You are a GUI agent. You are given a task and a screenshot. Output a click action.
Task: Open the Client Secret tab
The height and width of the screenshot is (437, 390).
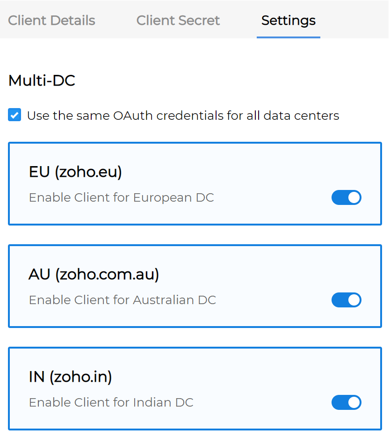pos(178,21)
